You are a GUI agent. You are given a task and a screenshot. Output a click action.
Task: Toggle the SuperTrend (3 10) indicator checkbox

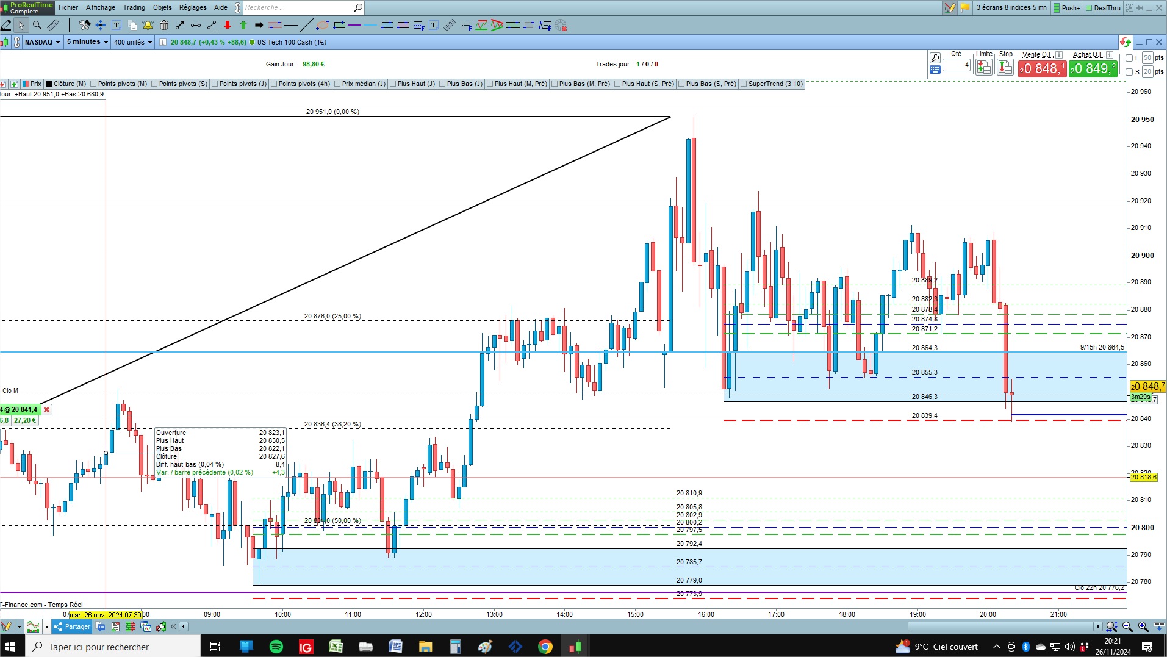click(x=744, y=84)
